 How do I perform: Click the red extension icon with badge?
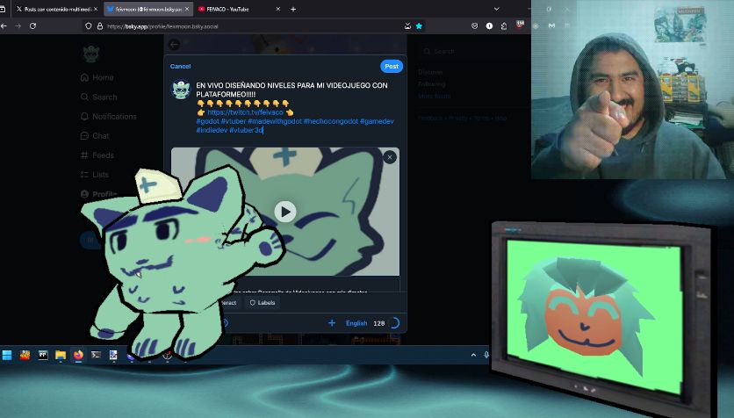(520, 25)
